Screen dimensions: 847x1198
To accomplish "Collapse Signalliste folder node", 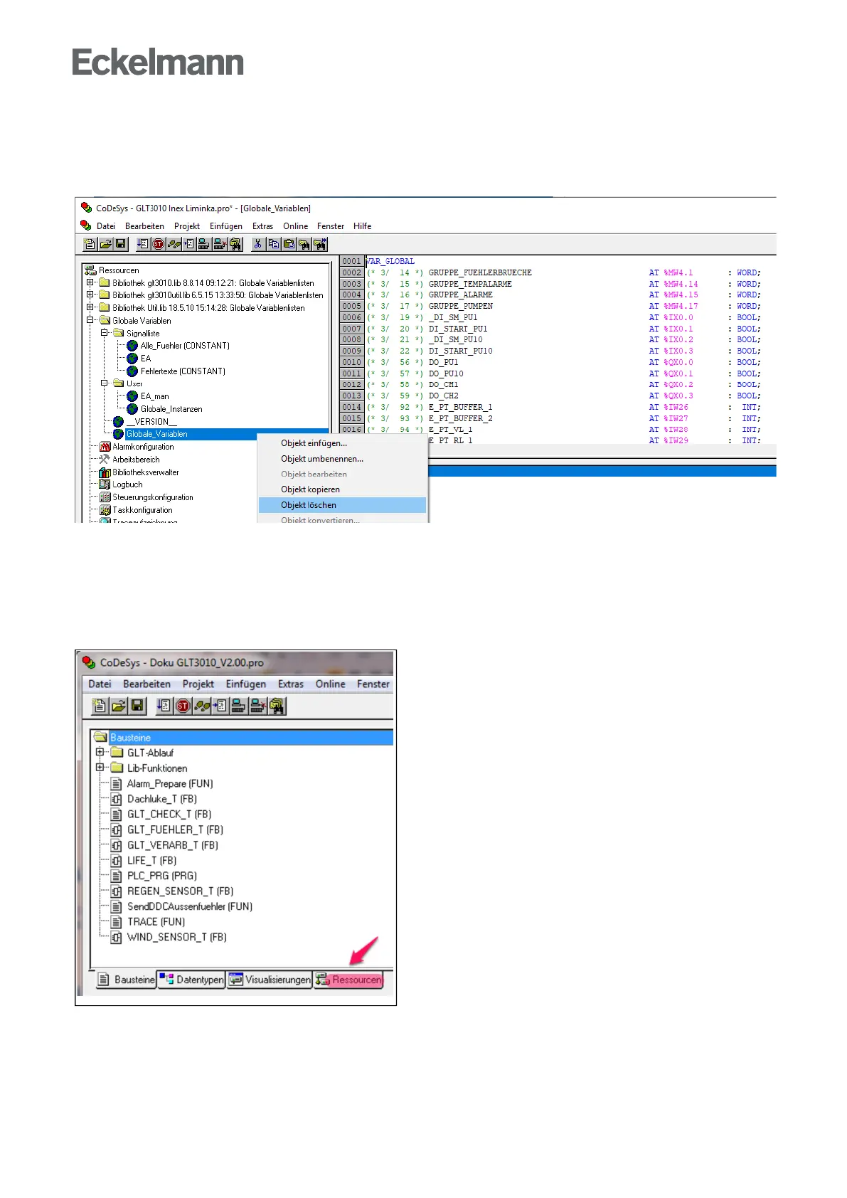I will 104,333.
